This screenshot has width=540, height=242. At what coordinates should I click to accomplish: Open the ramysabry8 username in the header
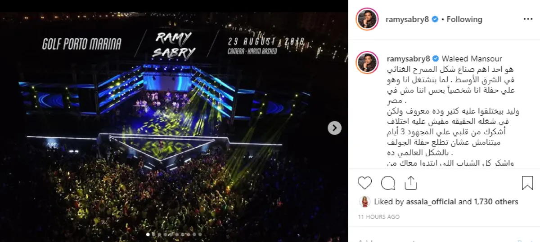[x=408, y=19]
